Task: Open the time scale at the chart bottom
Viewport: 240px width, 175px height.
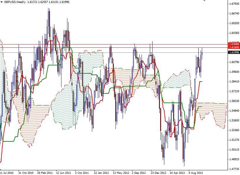Action: coord(118,170)
